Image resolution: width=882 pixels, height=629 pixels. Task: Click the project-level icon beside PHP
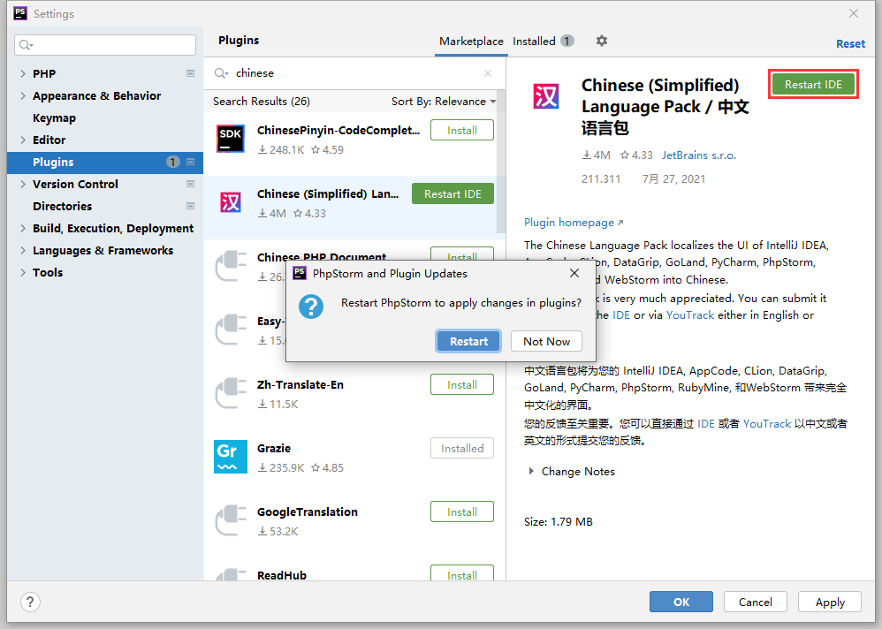pyautogui.click(x=190, y=73)
